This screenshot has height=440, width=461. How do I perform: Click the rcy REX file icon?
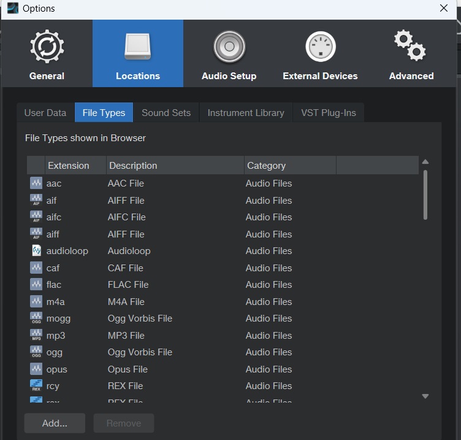click(x=36, y=386)
